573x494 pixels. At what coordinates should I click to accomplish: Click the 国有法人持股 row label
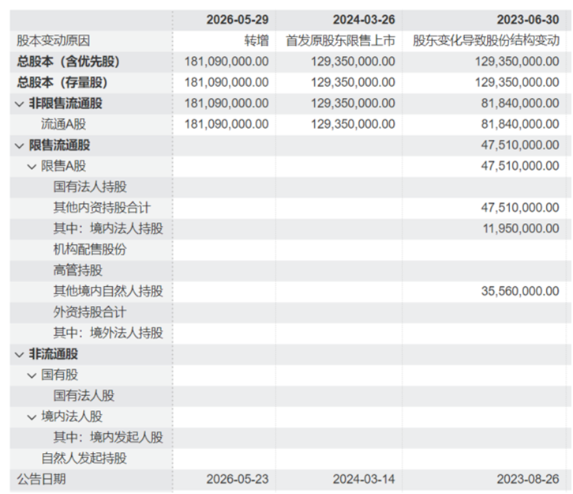click(90, 187)
